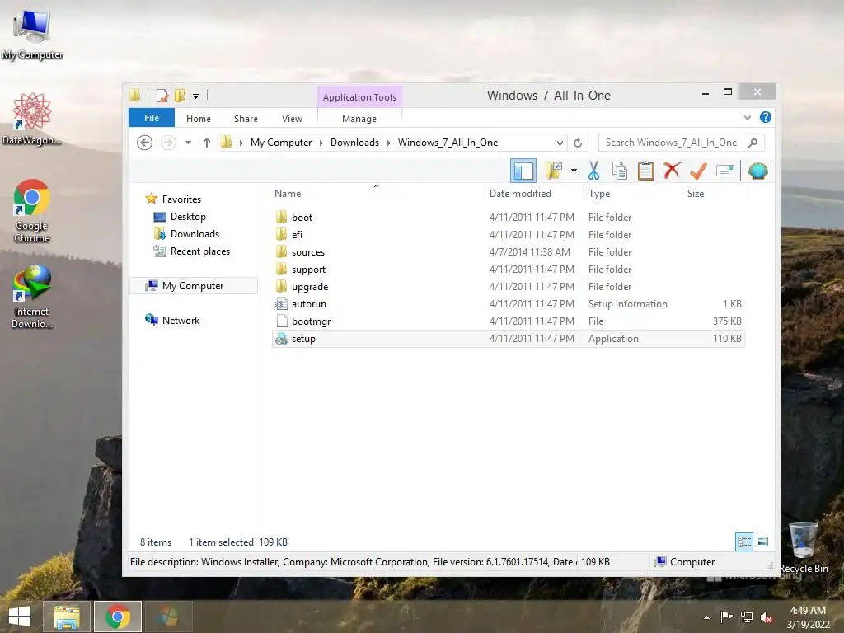Click the red X Delete toolbar icon
The image size is (844, 633).
point(672,171)
